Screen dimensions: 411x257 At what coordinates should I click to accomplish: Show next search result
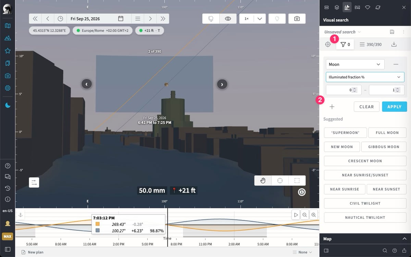(x=222, y=84)
